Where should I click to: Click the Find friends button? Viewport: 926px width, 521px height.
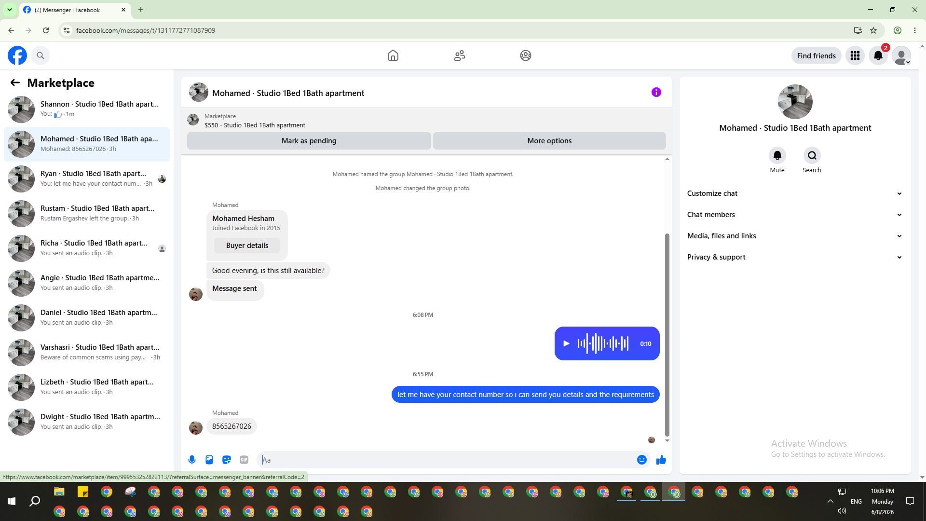point(817,55)
